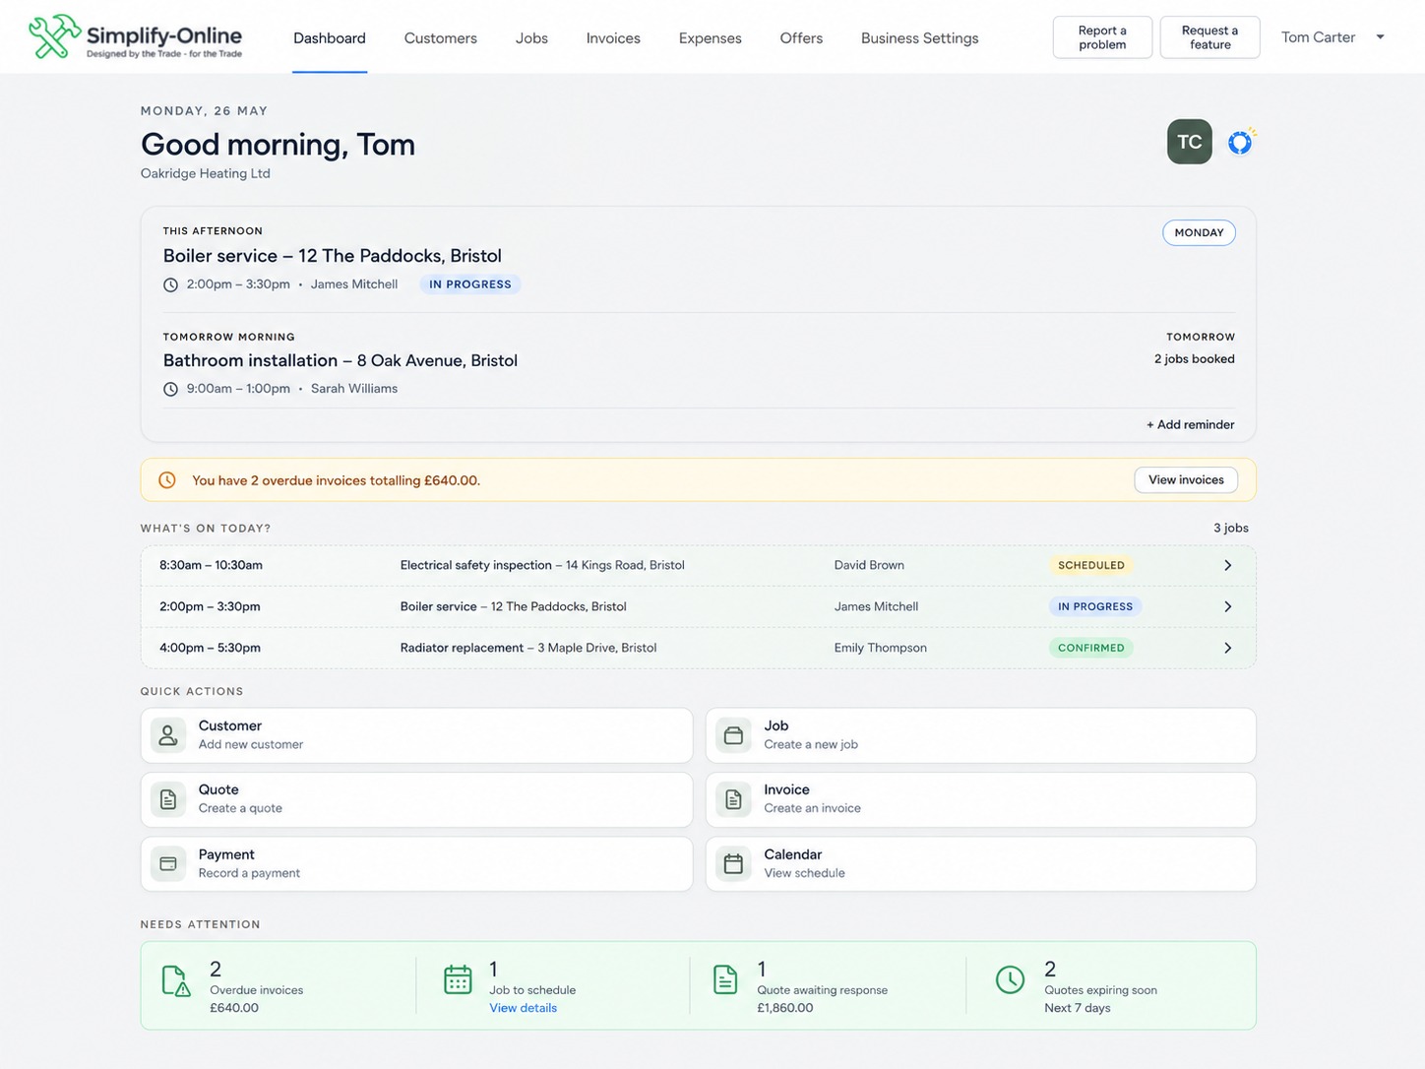Click James Mitchell in today's list

[876, 606]
